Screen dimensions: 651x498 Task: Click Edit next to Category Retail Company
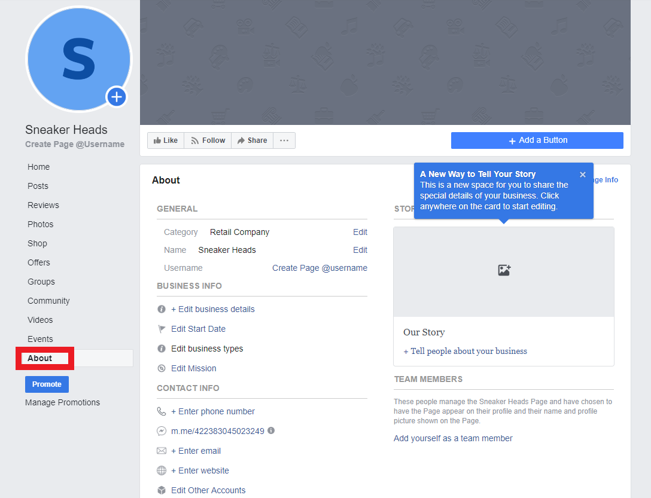click(x=360, y=232)
